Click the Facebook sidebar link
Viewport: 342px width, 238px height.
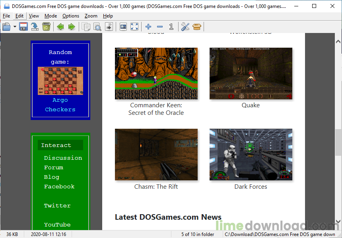[x=59, y=187]
